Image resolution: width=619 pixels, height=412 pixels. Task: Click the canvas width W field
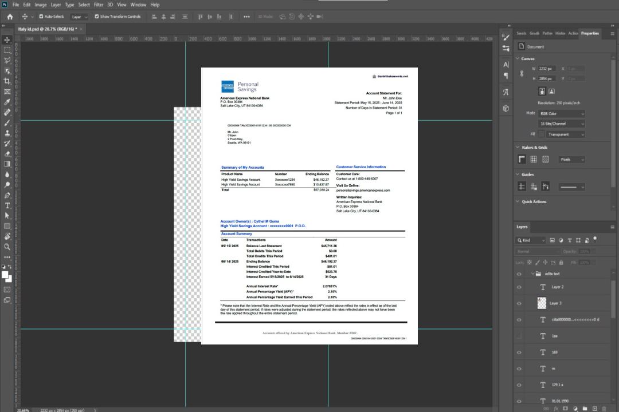click(547, 69)
